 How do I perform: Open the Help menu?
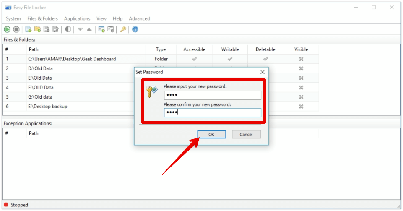click(117, 18)
